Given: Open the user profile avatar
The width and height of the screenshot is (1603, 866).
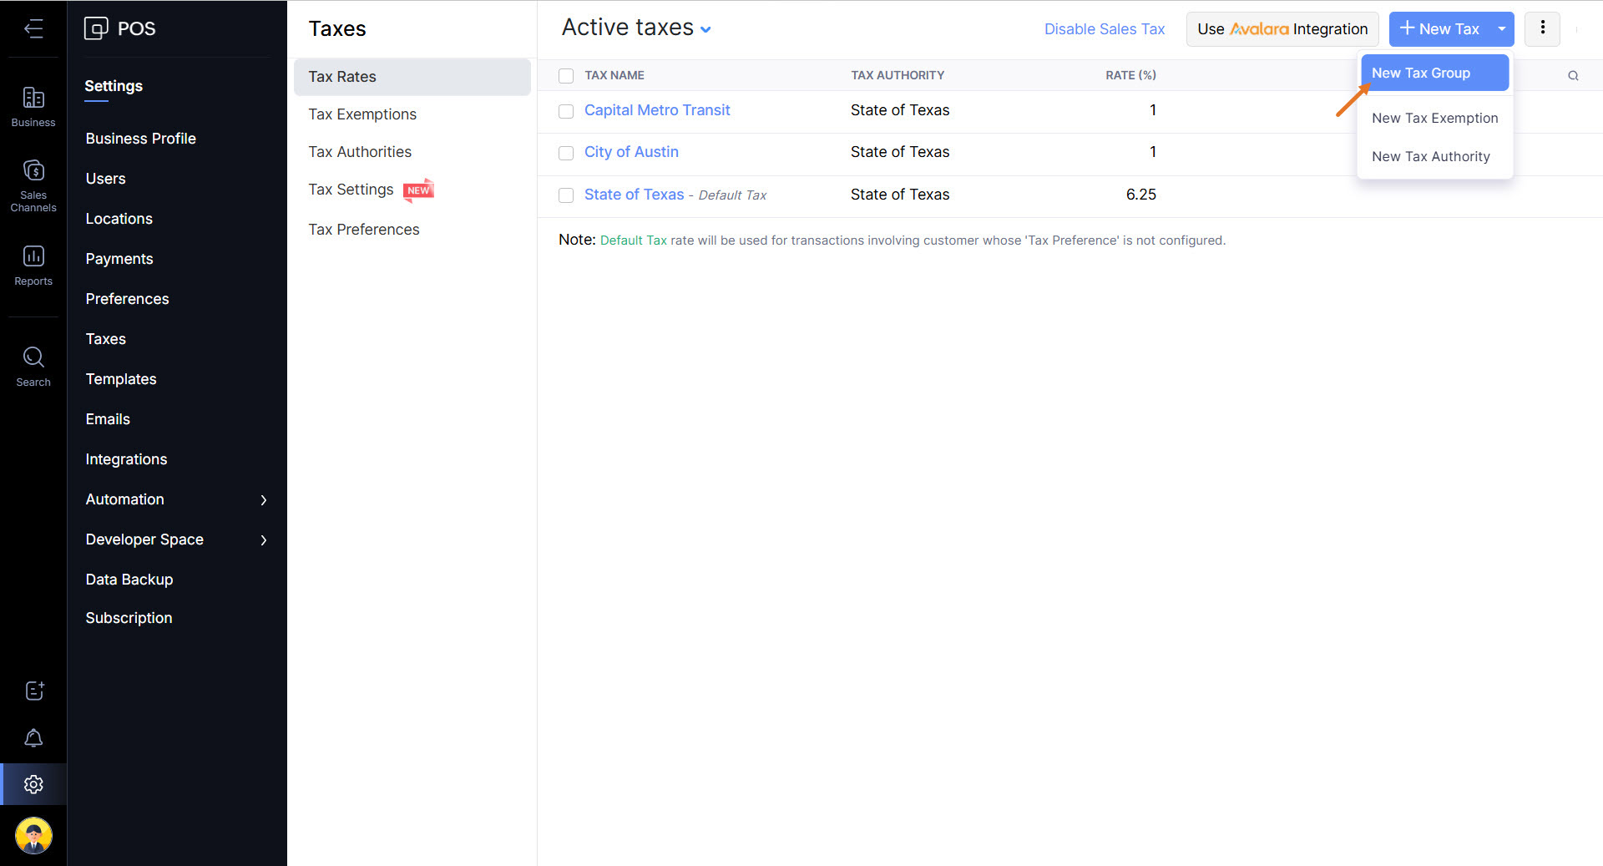Looking at the screenshot, I should click(33, 834).
